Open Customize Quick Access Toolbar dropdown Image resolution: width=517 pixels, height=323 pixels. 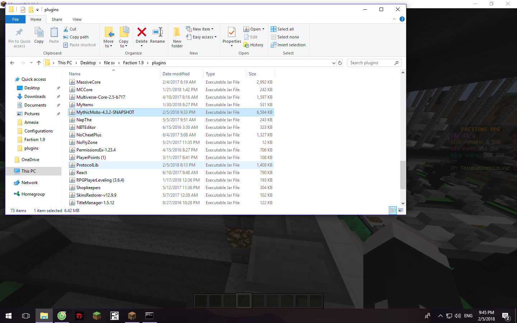coord(37,10)
